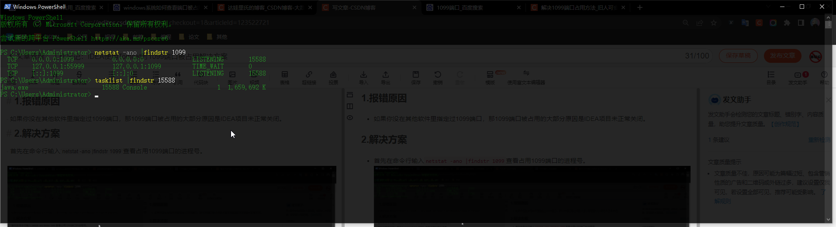Click '15588 Console' text in tasklist output
The image size is (836, 227).
pyautogui.click(x=124, y=87)
